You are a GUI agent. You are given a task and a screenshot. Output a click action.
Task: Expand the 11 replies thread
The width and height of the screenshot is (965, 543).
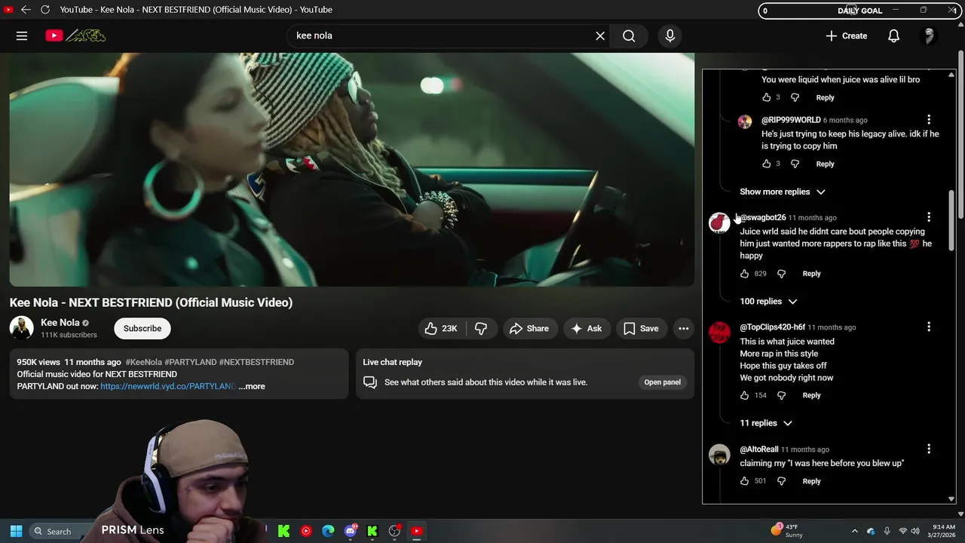[766, 423]
